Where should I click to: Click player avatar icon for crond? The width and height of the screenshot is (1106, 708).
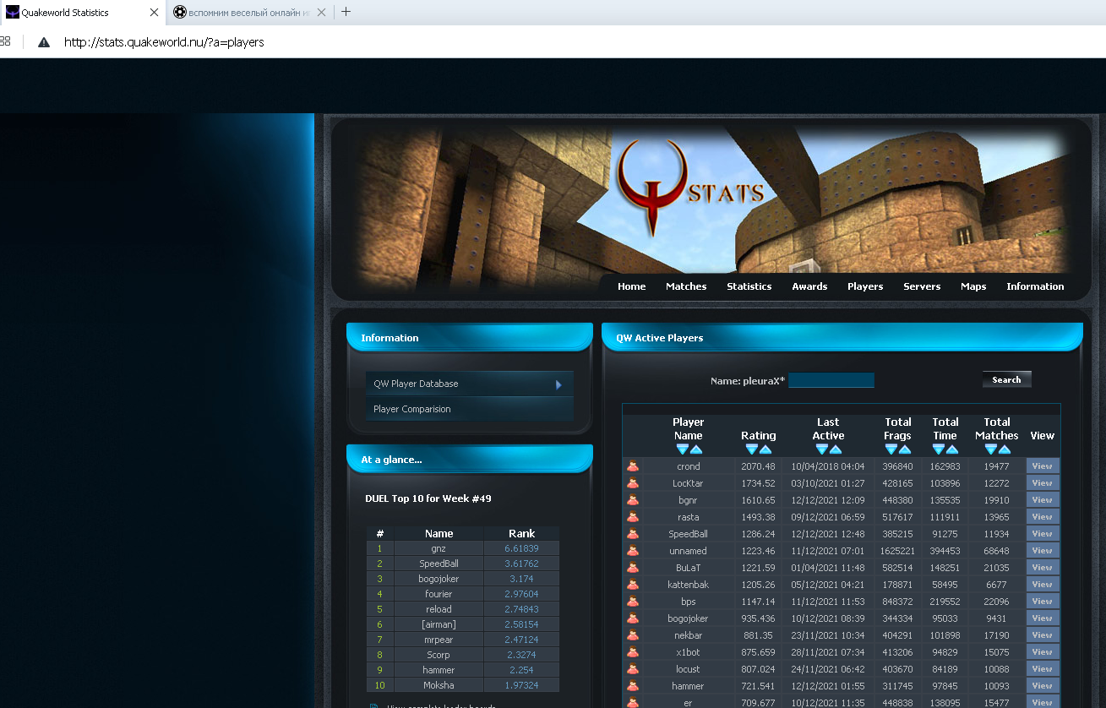coord(633,466)
